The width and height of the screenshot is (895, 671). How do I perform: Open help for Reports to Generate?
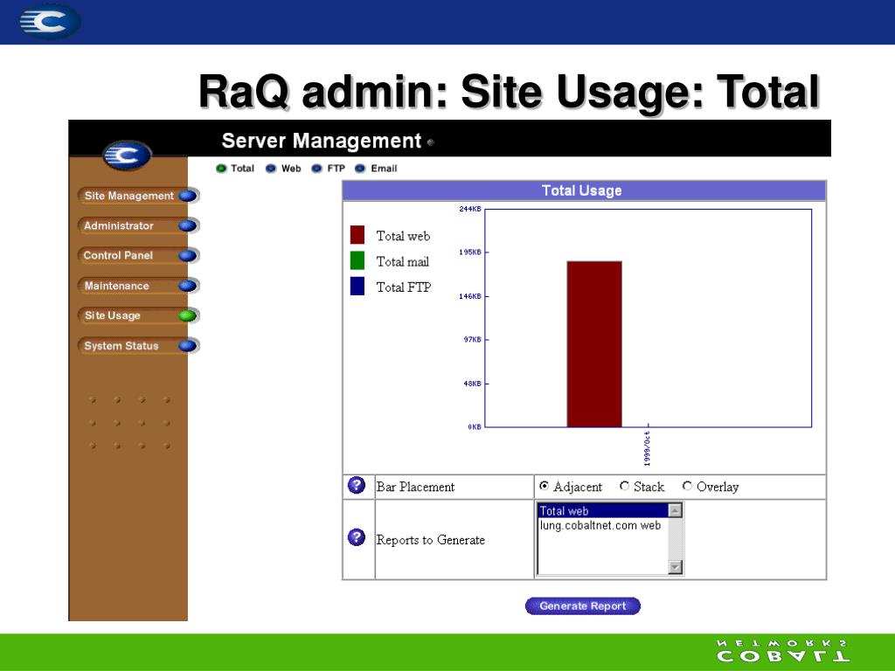point(357,537)
